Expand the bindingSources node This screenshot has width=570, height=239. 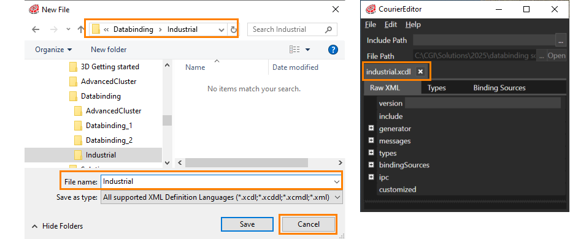click(x=371, y=164)
